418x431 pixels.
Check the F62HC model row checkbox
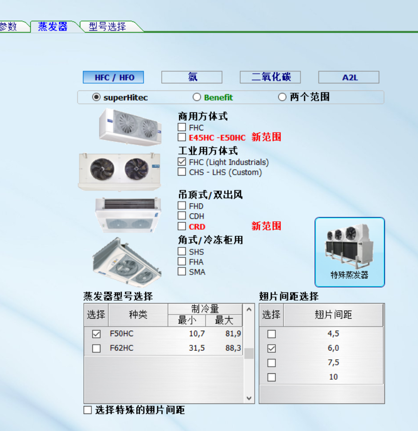[x=96, y=348]
